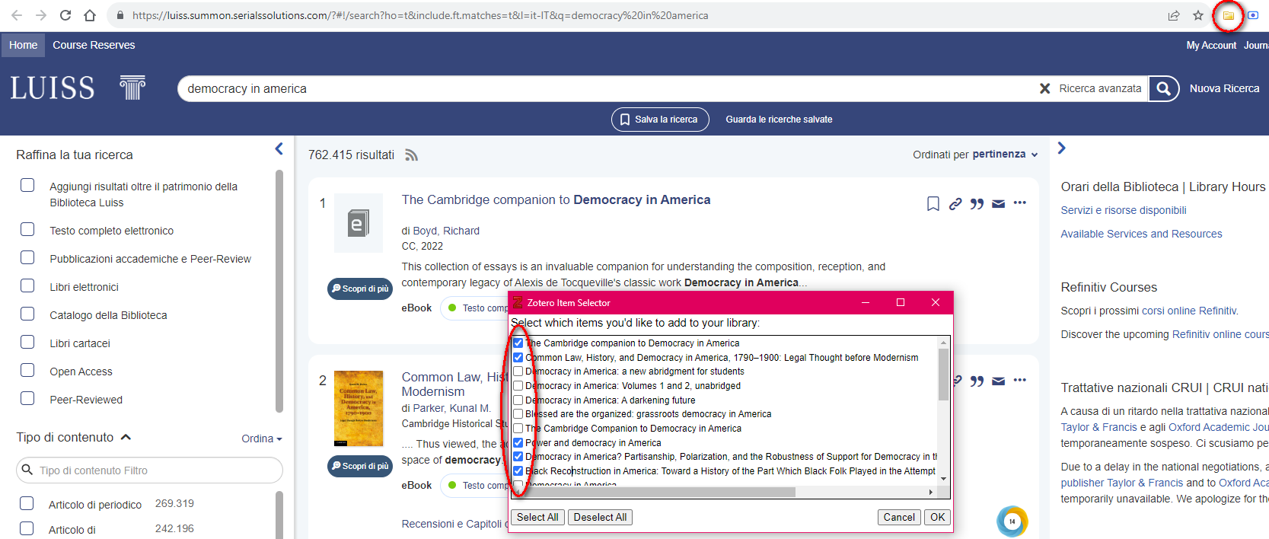This screenshot has height=539, width=1269.
Task: Tick 'Blessed are the organized' item checkbox
Action: coord(518,414)
